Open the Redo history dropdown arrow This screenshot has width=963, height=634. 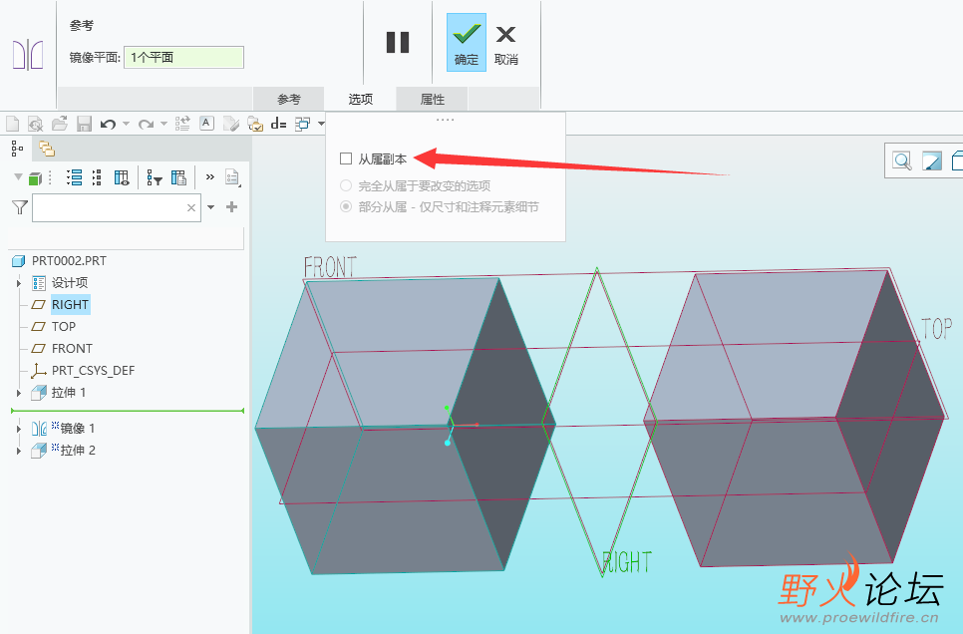tap(163, 124)
